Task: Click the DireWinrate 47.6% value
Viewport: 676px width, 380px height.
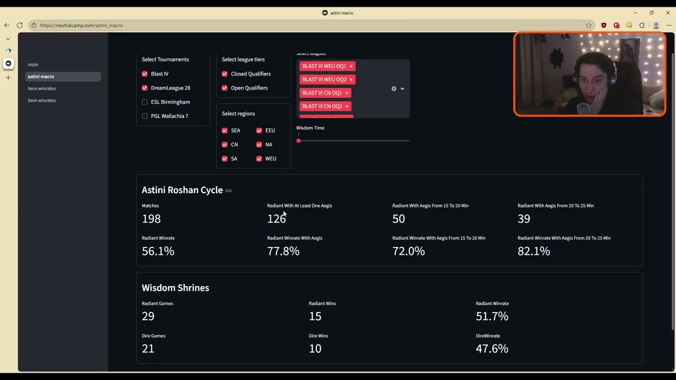Action: click(x=492, y=348)
